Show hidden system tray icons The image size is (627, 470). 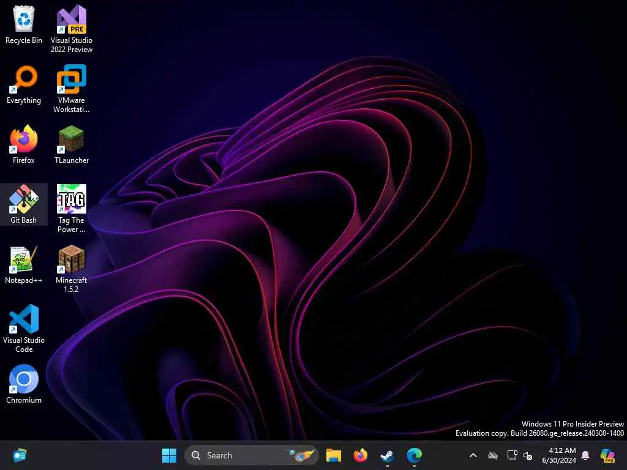[473, 455]
